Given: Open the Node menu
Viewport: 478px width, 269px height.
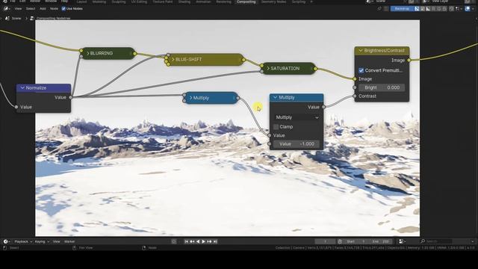Looking at the screenshot, I should 54,9.
